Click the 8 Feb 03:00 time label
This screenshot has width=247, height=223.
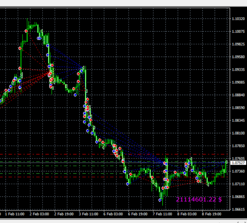(x=187, y=214)
